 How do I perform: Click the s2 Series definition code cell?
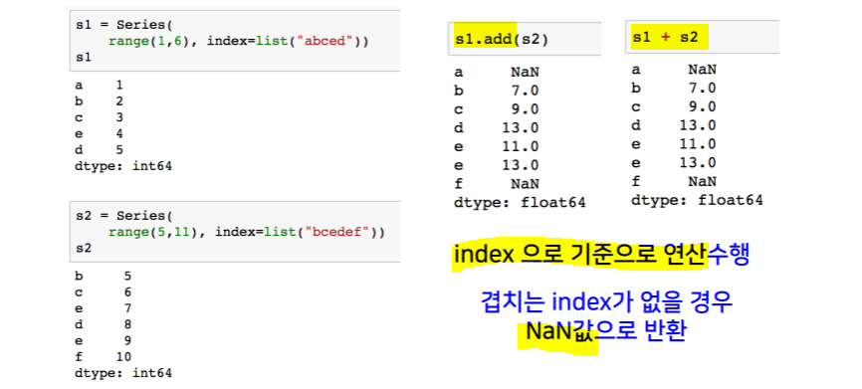[x=235, y=232]
